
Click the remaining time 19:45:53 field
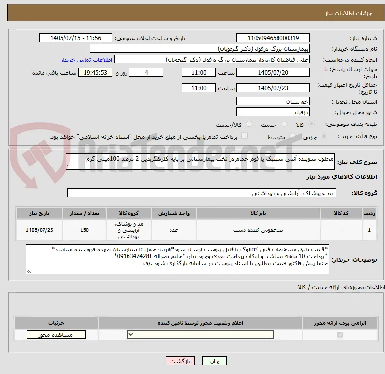pyautogui.click(x=95, y=72)
